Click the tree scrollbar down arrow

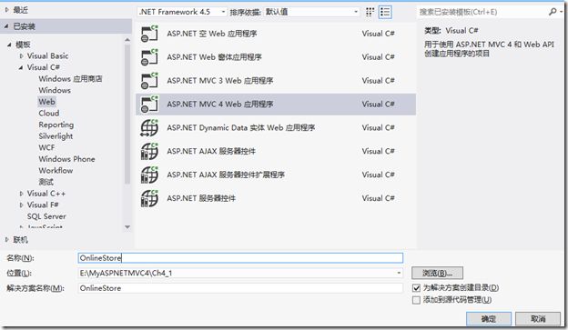coord(127,227)
